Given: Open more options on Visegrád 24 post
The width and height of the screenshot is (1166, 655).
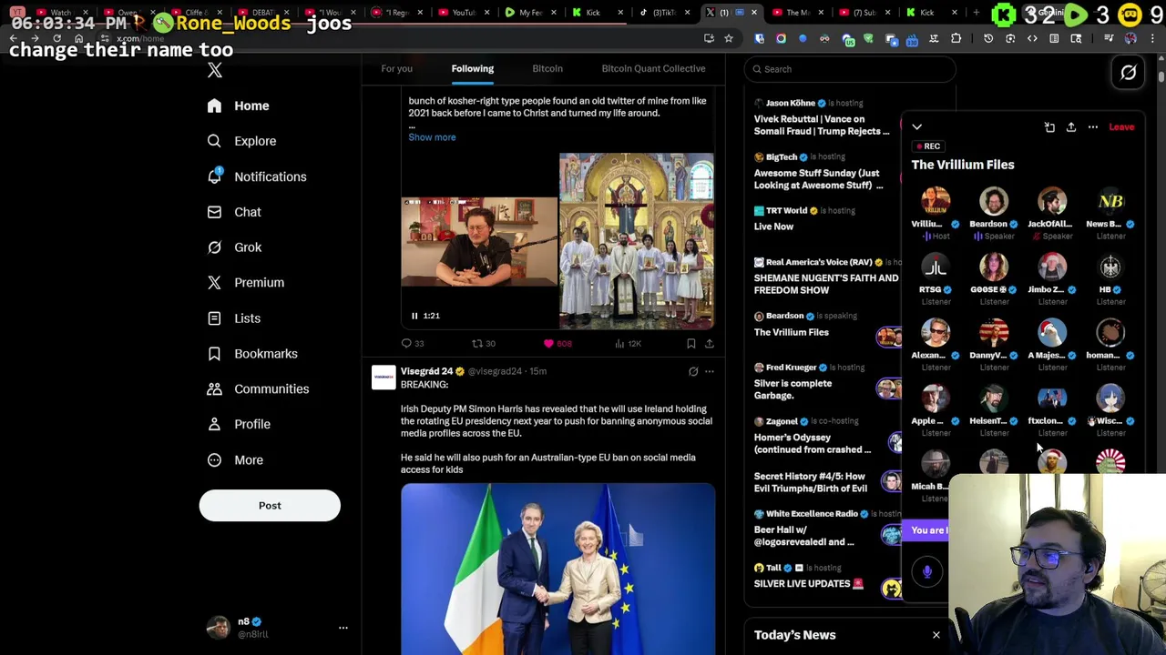Looking at the screenshot, I should [710, 371].
